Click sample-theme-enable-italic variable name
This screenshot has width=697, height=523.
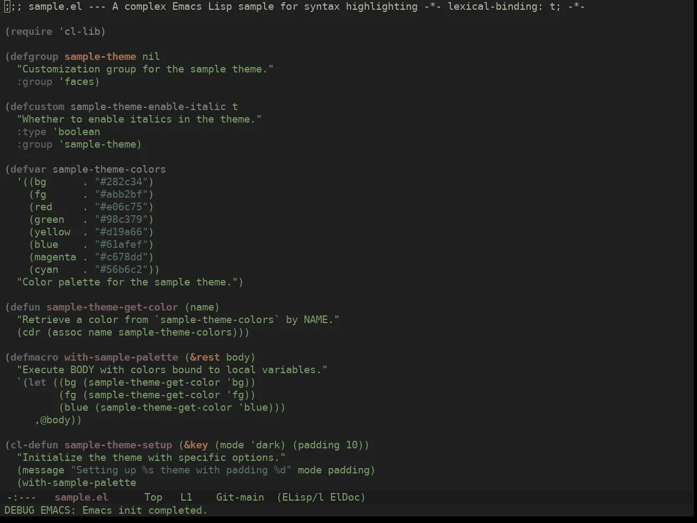pos(148,106)
